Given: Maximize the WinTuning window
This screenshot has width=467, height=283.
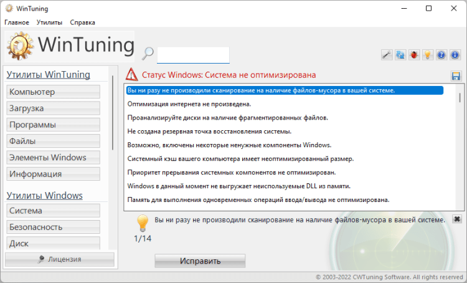Looking at the screenshot, I should pyautogui.click(x=428, y=8).
